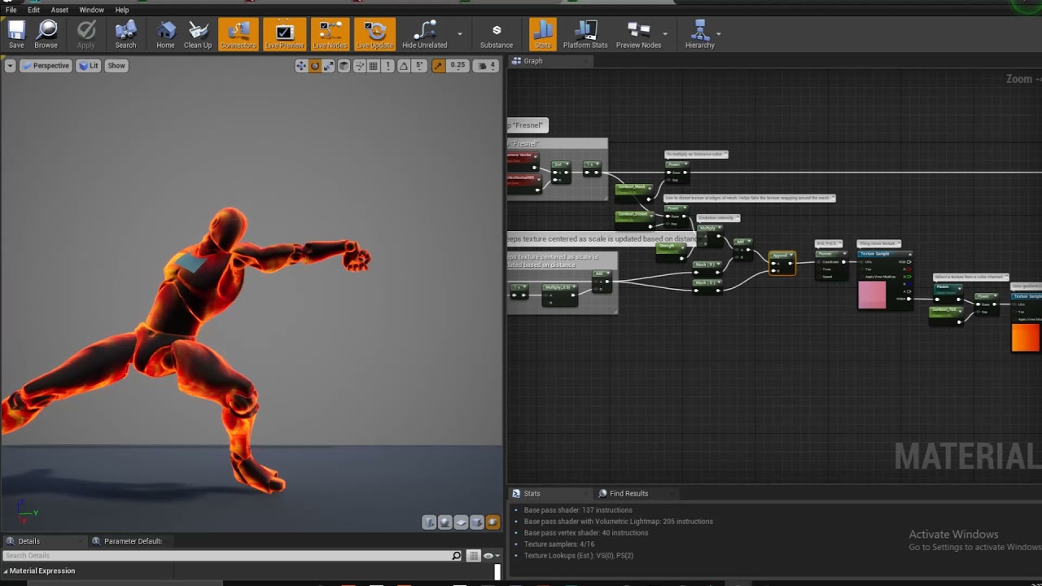Toggle rotation snapping in the viewport
Image resolution: width=1042 pixels, height=586 pixels.
(x=404, y=66)
